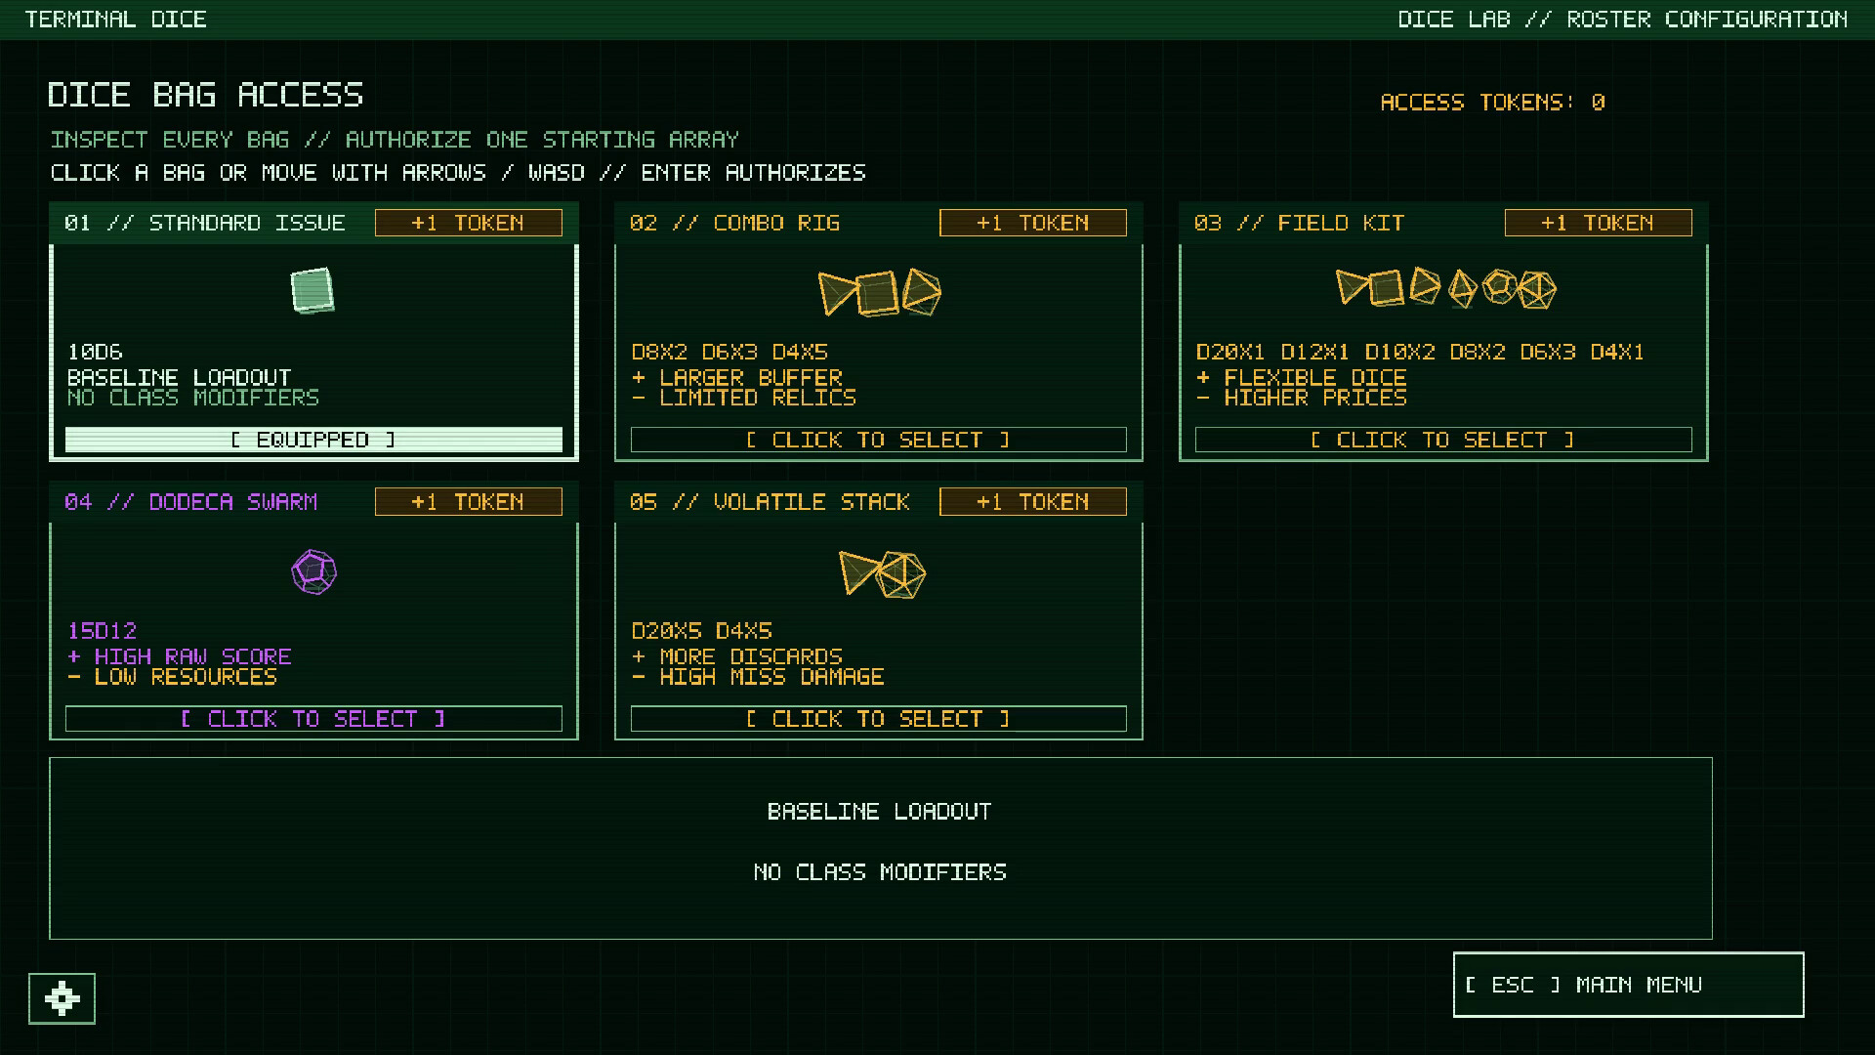
Task: Click 'CLICK A BAG OR MOVE WITH ARROWS' hint
Action: click(x=458, y=173)
